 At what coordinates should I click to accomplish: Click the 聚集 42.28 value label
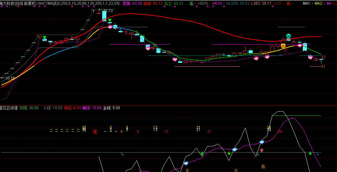click(132, 3)
